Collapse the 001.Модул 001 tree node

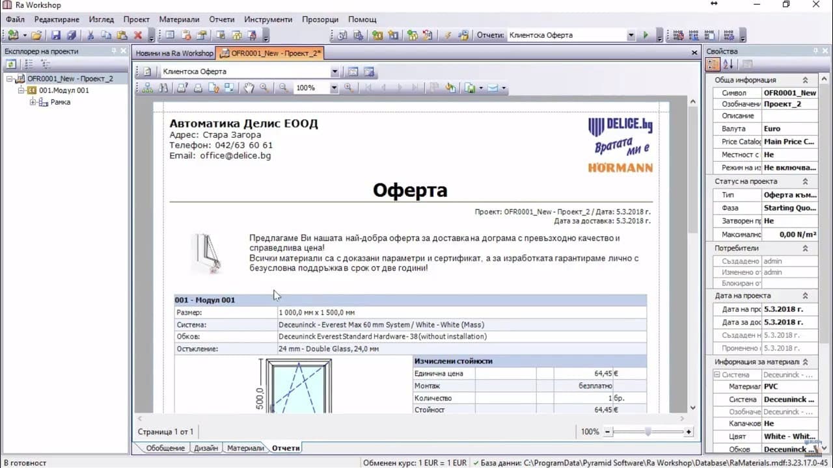21,90
